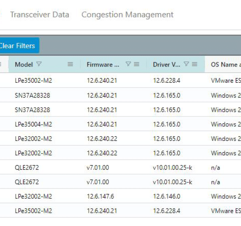
Task: Sort by the Firmware column header
Action: pos(103,64)
